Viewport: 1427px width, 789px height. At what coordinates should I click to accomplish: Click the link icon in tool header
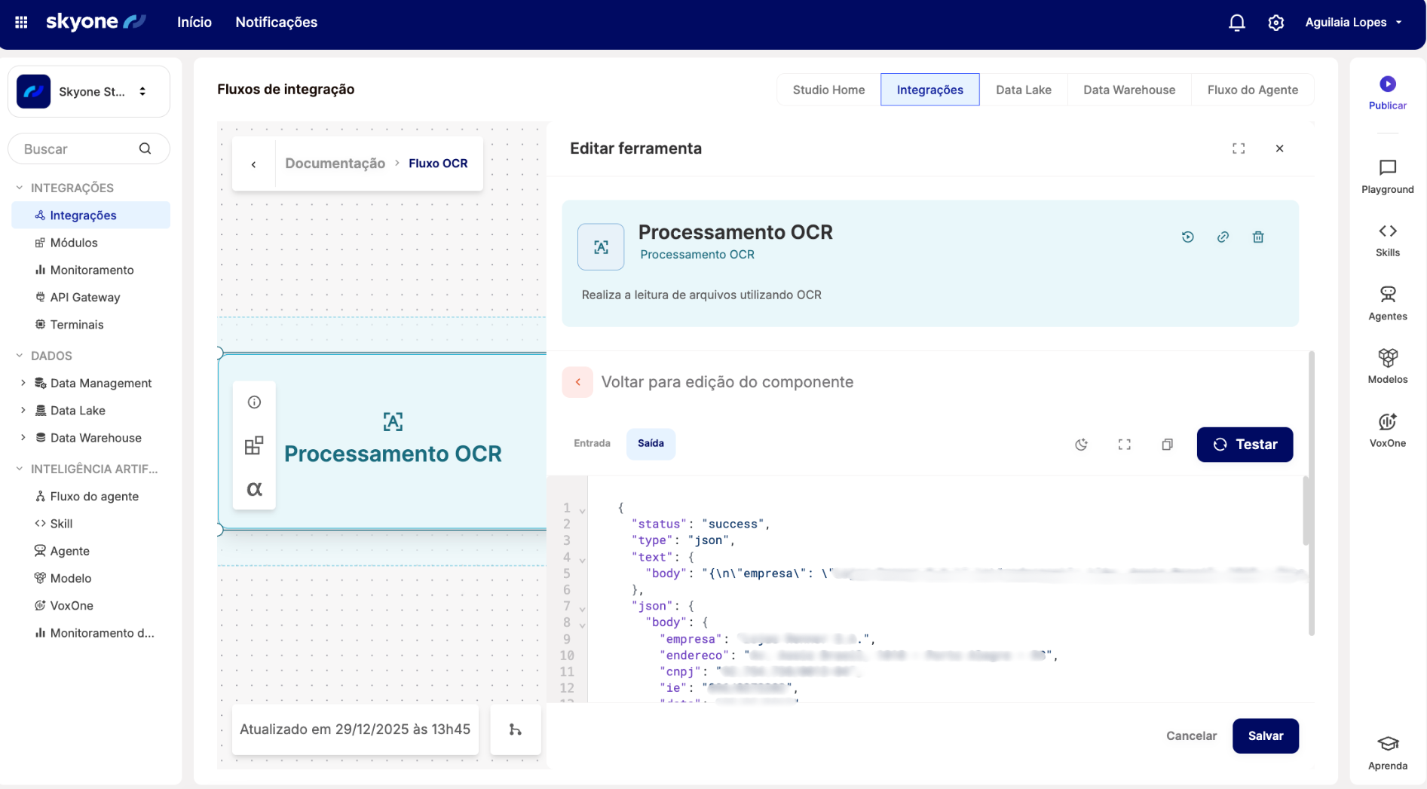[x=1223, y=237]
